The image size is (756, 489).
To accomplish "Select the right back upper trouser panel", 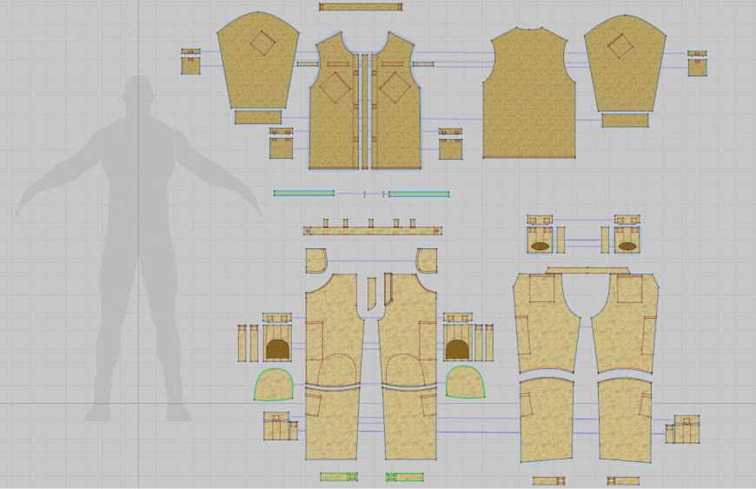I will pyautogui.click(x=625, y=323).
